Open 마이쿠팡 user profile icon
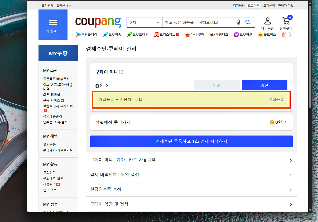Viewport: 318px width, 222px height. click(x=268, y=23)
